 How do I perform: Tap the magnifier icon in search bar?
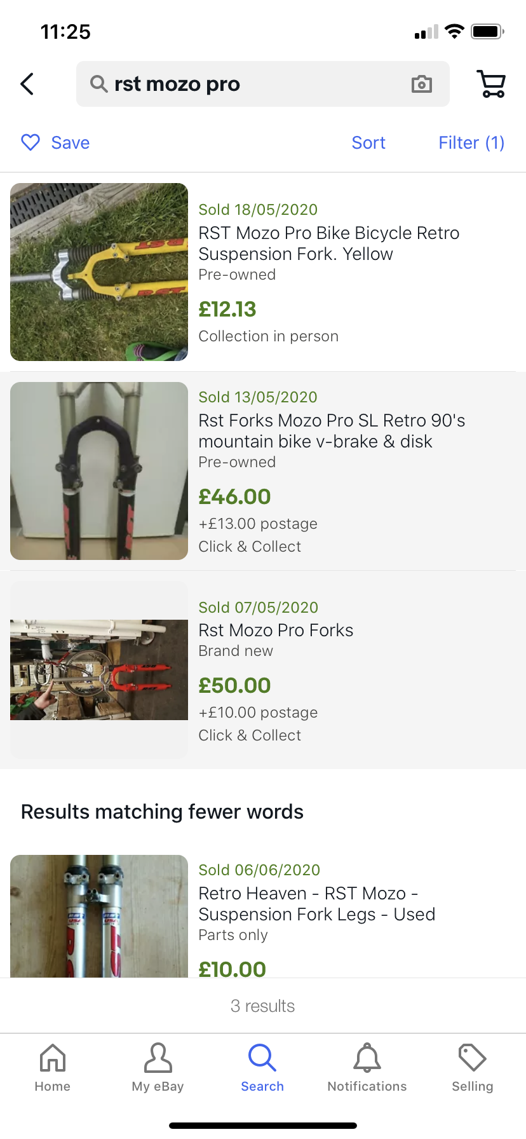click(98, 84)
